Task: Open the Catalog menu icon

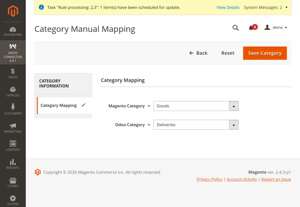Action: coord(13,91)
